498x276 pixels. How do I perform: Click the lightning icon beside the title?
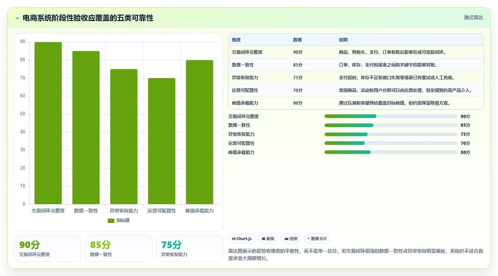coord(17,18)
